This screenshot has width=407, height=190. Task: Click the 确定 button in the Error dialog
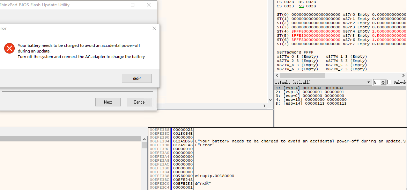click(137, 78)
